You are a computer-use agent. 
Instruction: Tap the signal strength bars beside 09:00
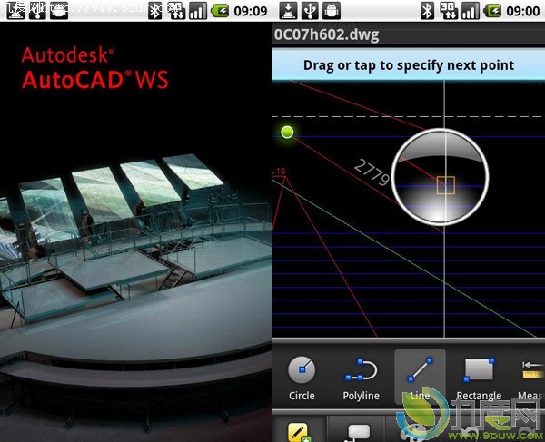tap(471, 11)
